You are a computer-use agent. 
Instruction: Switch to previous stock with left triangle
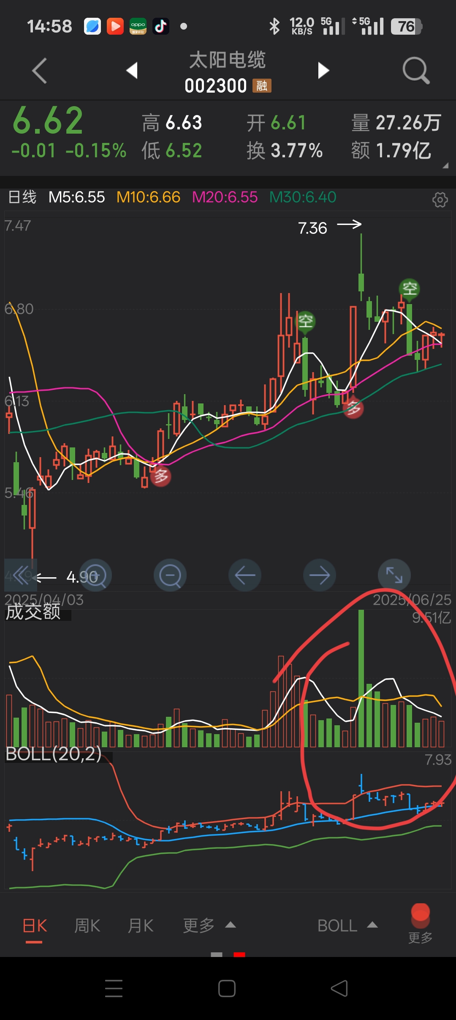(x=132, y=70)
